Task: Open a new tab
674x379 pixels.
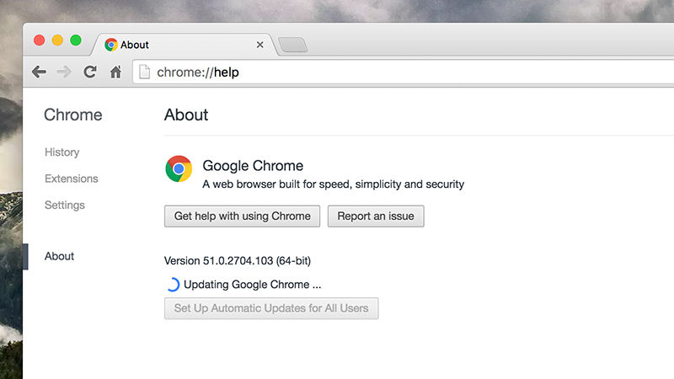Action: tap(292, 45)
